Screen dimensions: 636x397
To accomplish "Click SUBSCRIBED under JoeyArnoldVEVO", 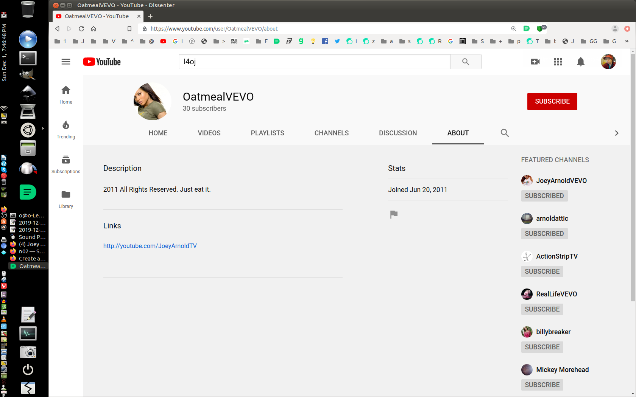I will pos(544,196).
